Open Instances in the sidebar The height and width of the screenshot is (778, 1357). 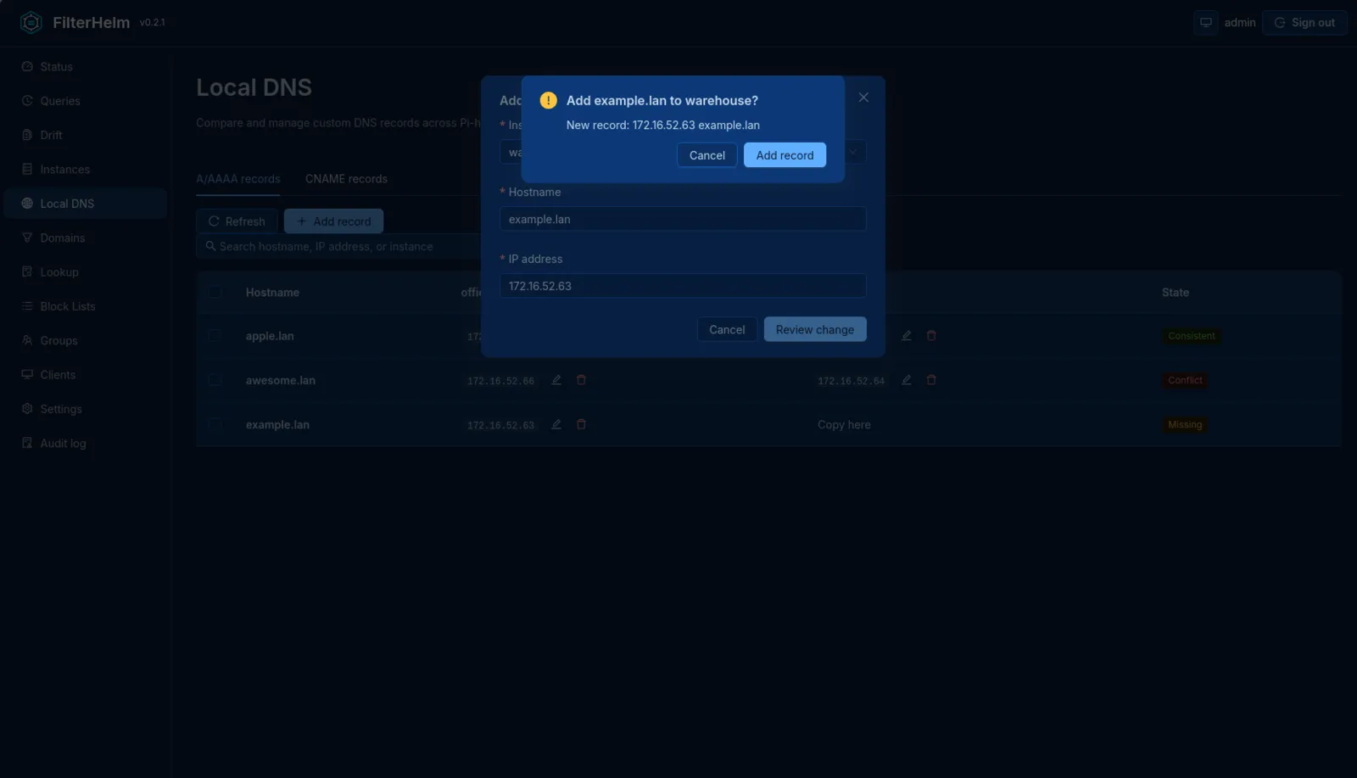pyautogui.click(x=85, y=170)
